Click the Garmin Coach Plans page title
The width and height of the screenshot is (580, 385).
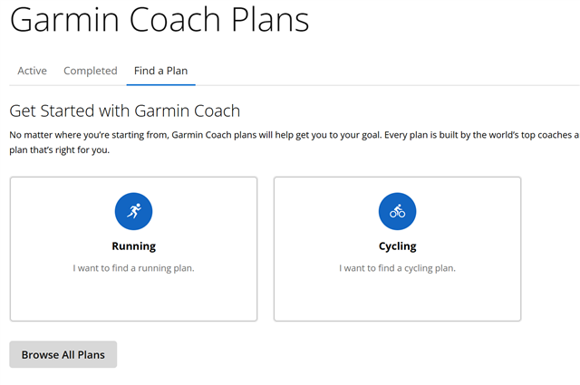pyautogui.click(x=159, y=20)
